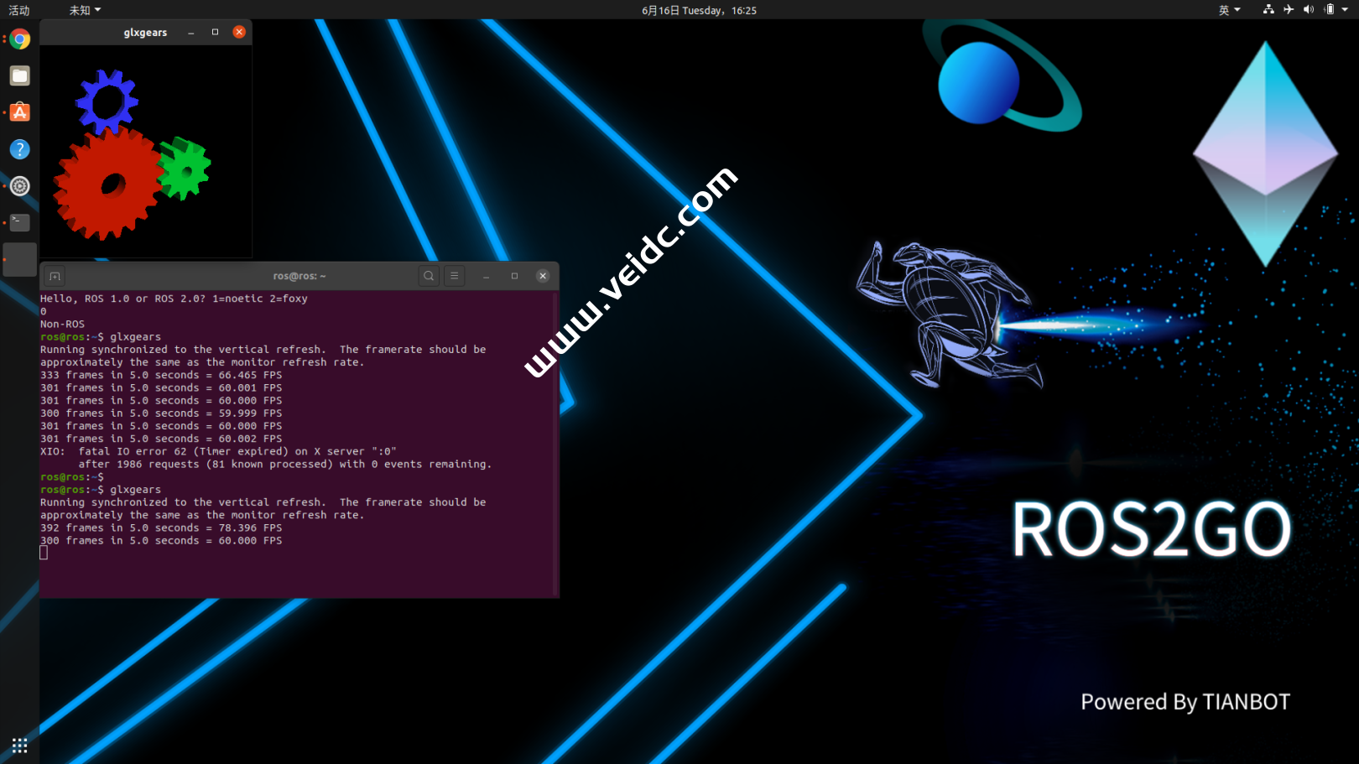Open the Help question mark app
The height and width of the screenshot is (764, 1359).
tap(20, 149)
